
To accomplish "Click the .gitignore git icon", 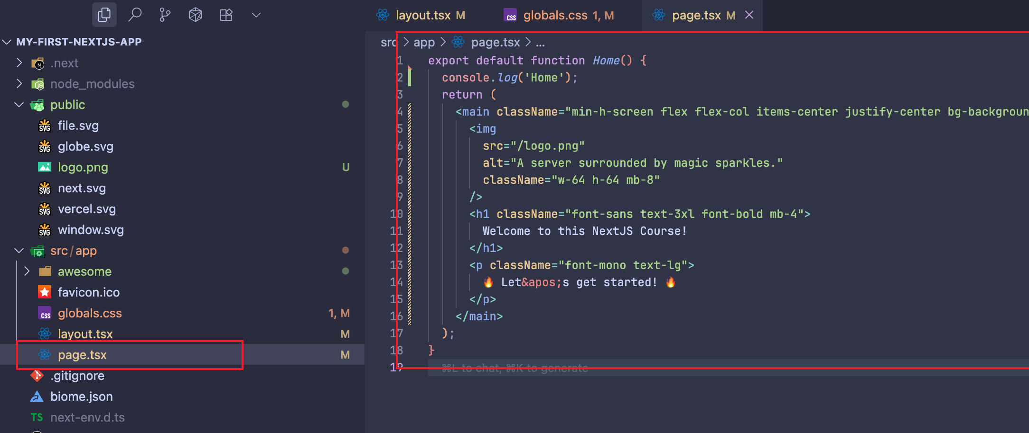I will [x=37, y=376].
